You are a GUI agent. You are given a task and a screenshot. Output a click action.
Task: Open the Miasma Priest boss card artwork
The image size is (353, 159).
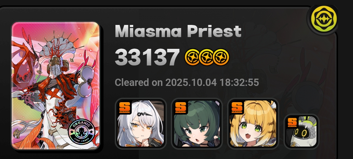pos(56,86)
